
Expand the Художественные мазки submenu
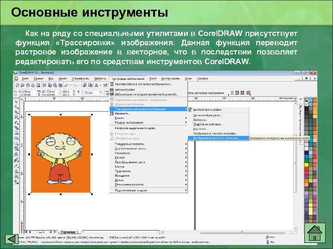click(x=148, y=148)
